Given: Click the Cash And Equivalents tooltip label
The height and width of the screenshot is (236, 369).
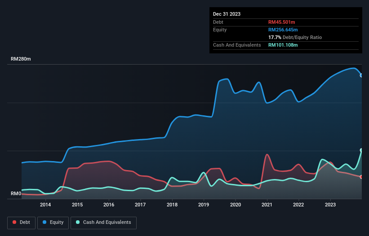Looking at the screenshot, I should (237, 45).
